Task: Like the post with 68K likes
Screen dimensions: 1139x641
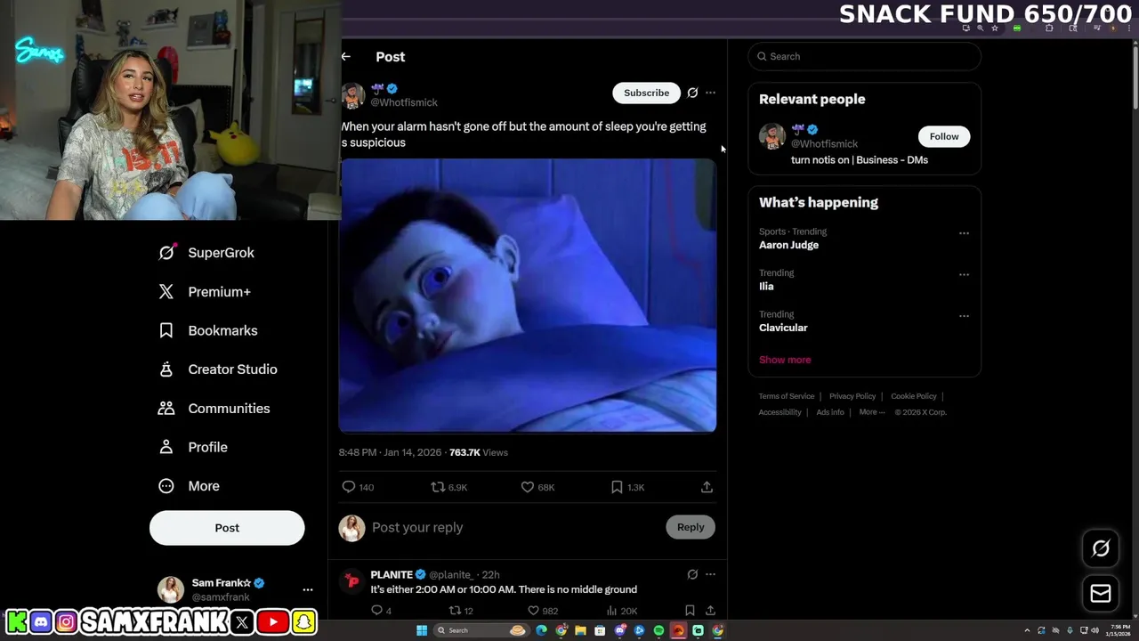Action: tap(537, 487)
